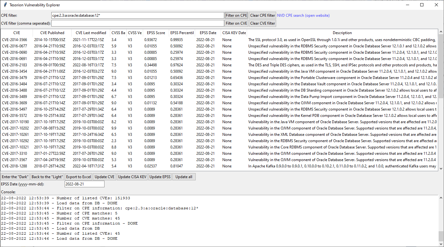Sort the table by the CVSS Ba column

point(118,33)
